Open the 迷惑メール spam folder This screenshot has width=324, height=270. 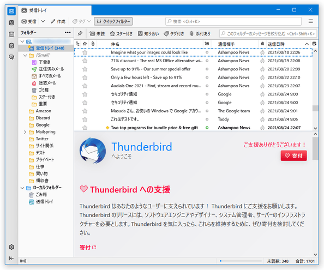click(x=44, y=83)
